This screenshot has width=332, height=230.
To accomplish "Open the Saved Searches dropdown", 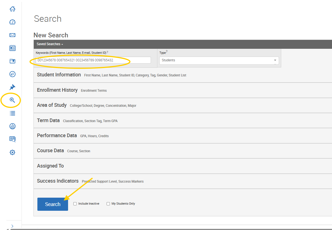I will (50, 44).
